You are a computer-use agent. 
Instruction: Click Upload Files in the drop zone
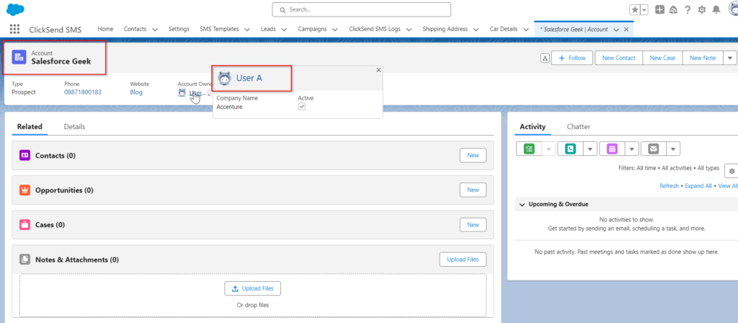(253, 288)
